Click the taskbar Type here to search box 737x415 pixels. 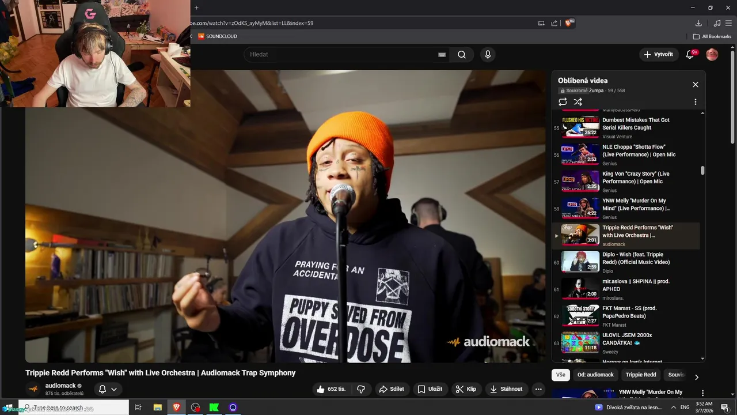73,407
